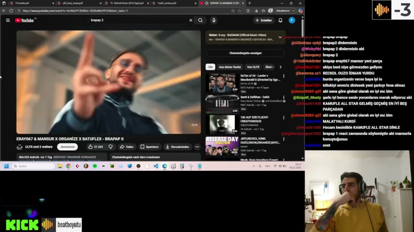Screen dimensions: 414x232
Task: Click the Herunterladen download button
Action: [x=177, y=147]
